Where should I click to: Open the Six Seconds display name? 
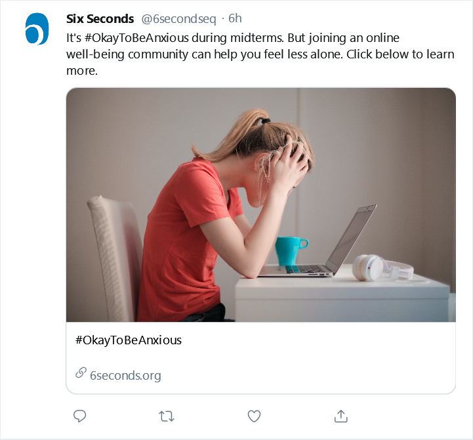click(x=100, y=19)
